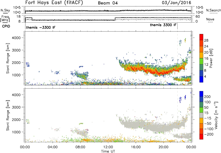Click the 'Nave' legend label
This screenshot has height=153, width=221.
[x=210, y=19]
